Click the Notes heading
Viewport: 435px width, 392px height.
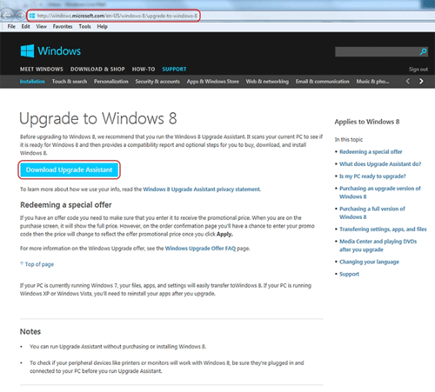pos(30,331)
